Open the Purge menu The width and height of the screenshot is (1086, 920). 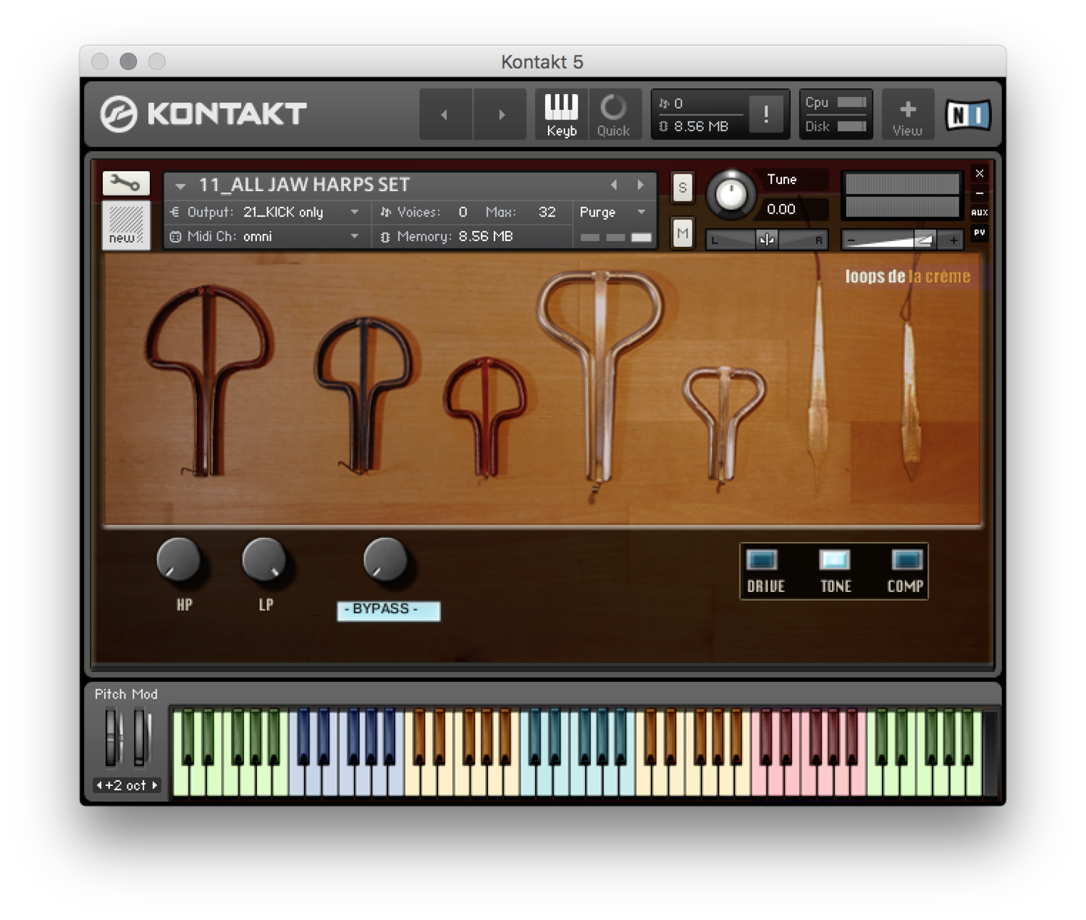point(610,212)
